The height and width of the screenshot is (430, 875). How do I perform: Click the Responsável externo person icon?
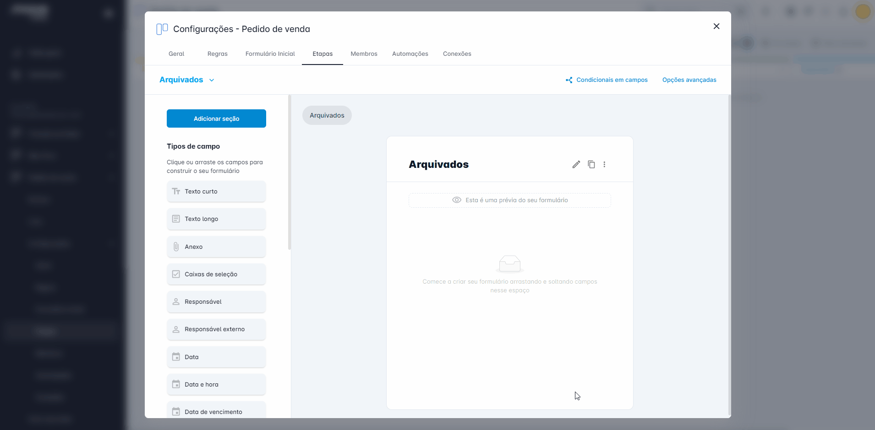tap(176, 329)
